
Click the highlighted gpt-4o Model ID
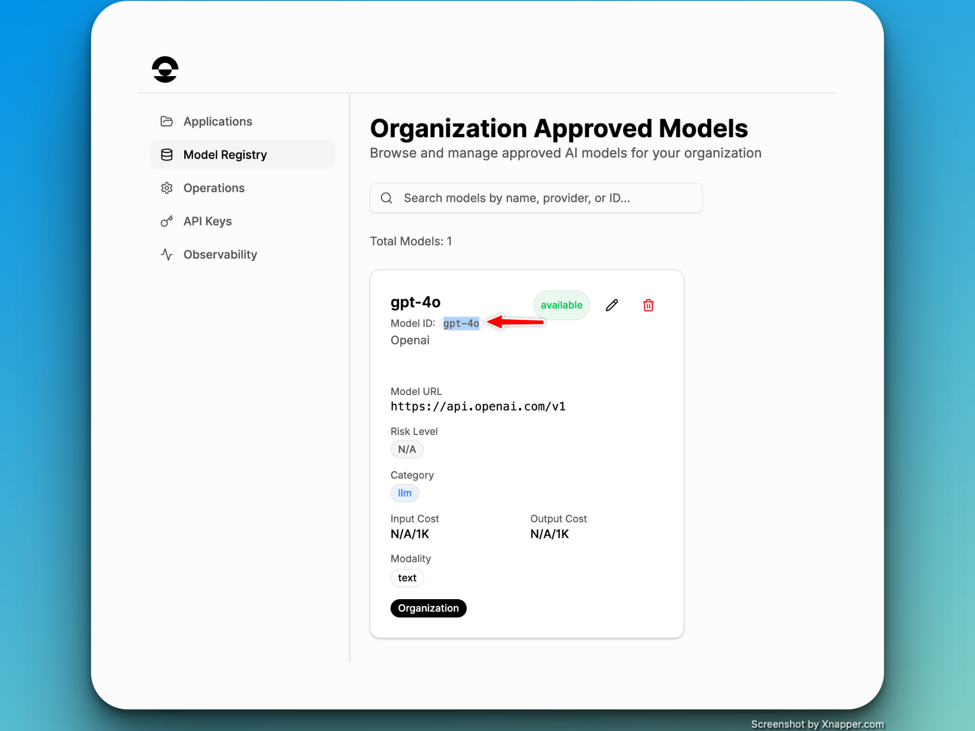click(461, 324)
